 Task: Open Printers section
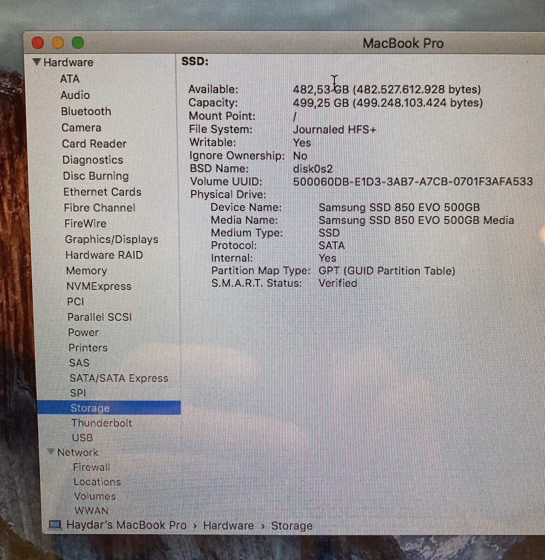point(88,348)
